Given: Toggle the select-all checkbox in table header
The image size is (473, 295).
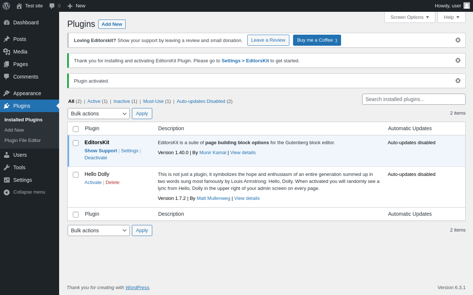Looking at the screenshot, I should [76, 129].
